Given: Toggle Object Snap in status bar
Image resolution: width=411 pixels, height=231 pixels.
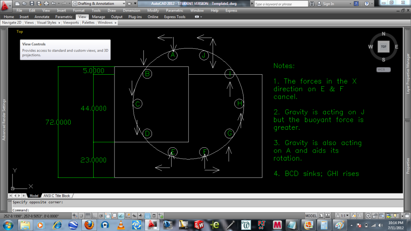Looking at the screenshot, I should (108, 216).
